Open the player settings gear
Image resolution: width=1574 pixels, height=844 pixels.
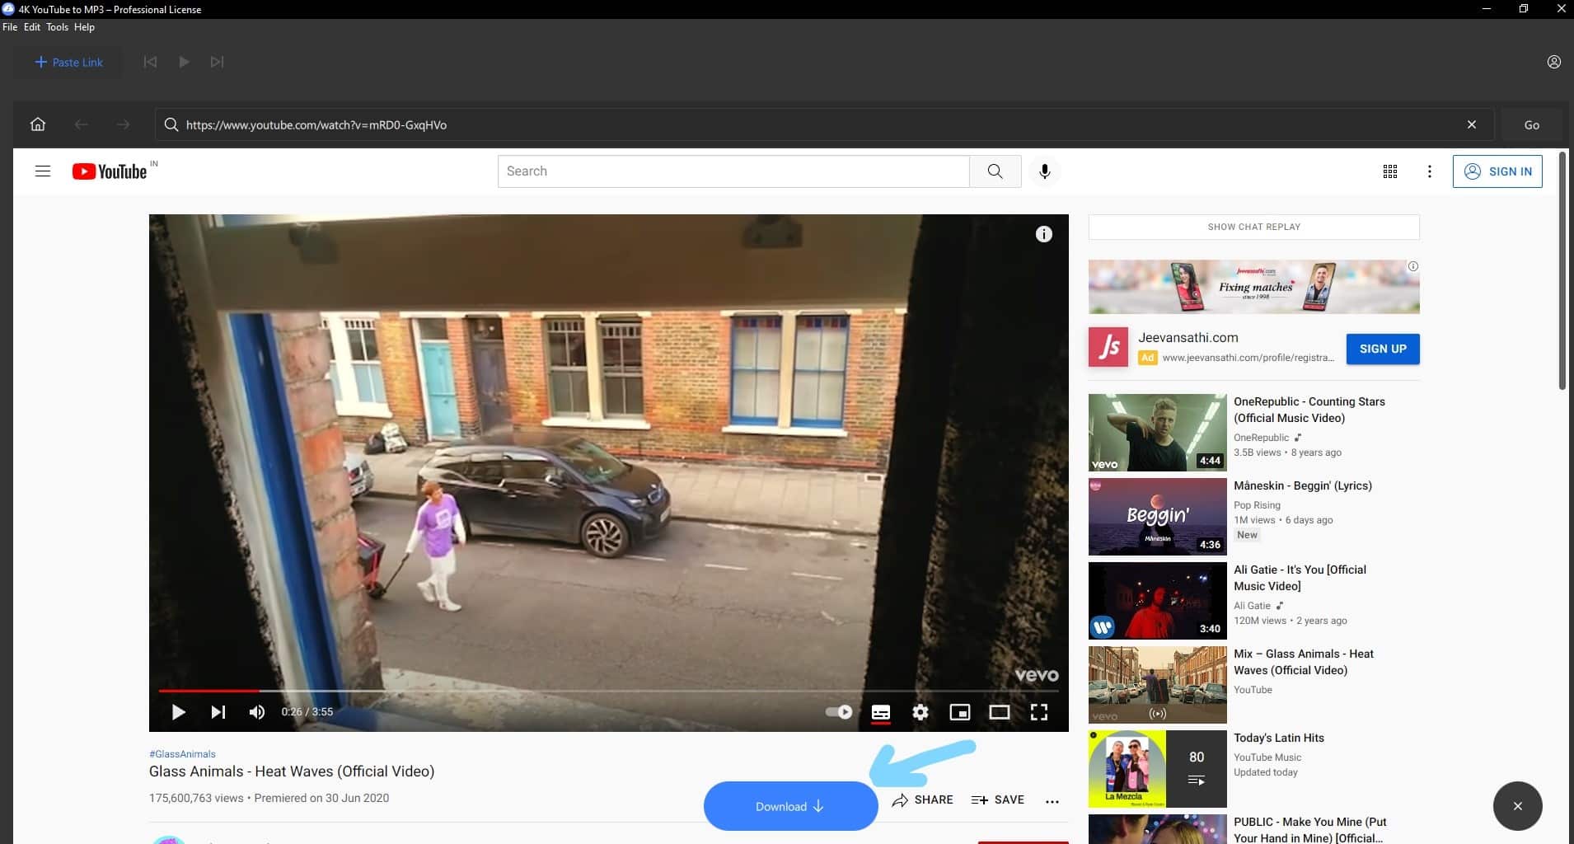921,712
